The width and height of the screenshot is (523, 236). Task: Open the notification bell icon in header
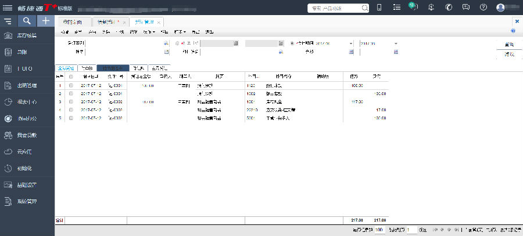[431, 8]
